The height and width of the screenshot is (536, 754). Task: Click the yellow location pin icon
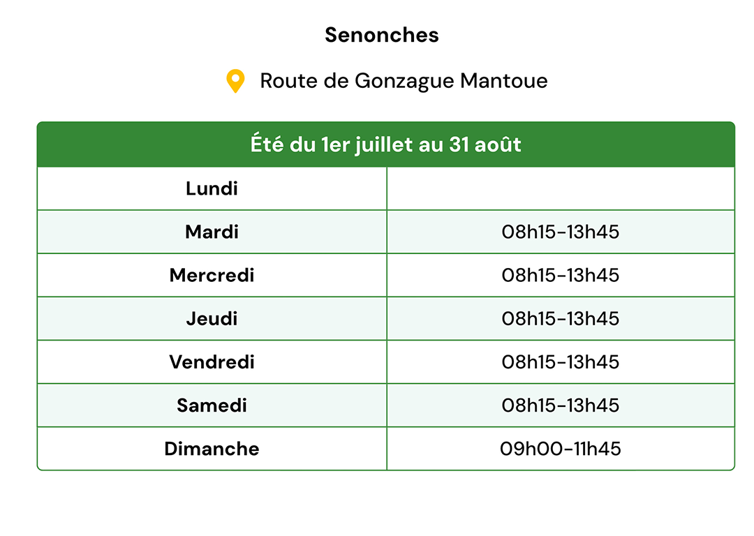235,81
